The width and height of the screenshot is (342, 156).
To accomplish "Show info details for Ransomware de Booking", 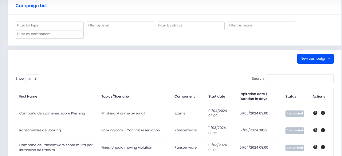I will 323,130.
